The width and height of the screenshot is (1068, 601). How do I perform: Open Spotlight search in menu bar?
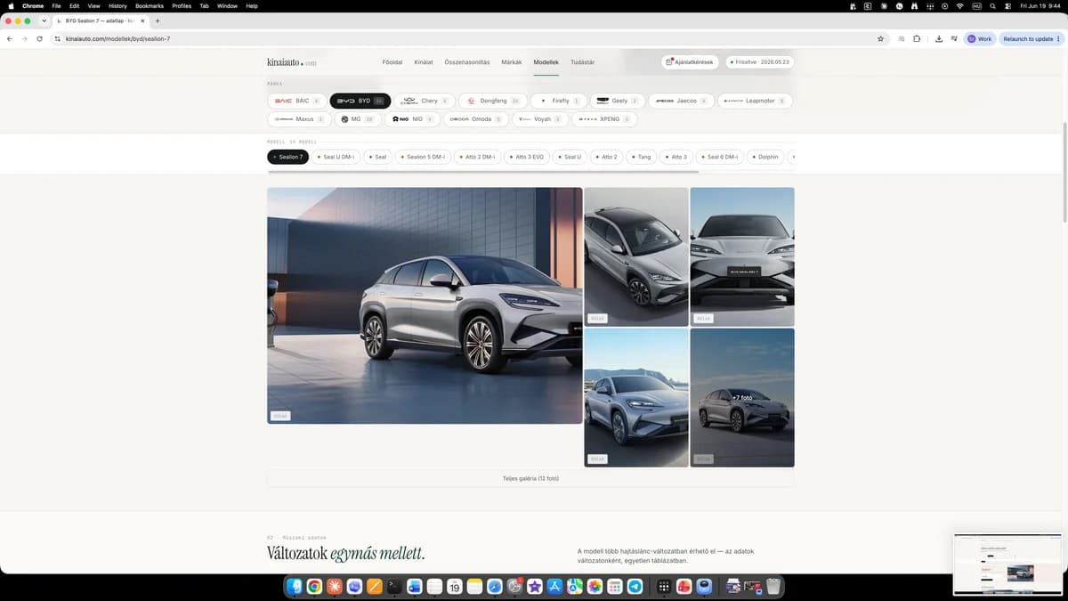point(992,5)
